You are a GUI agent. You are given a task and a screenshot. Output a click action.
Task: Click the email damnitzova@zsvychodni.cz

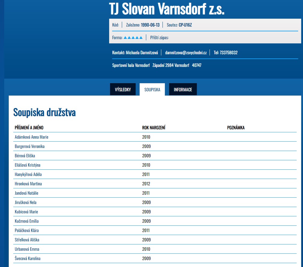coord(186,52)
